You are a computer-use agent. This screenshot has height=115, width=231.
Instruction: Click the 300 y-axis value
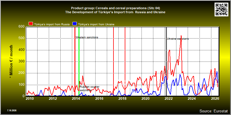pos(21,62)
